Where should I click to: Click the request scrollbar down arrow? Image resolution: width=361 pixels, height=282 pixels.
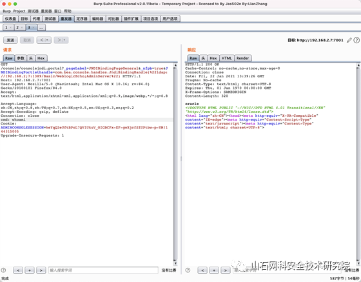[175, 263]
